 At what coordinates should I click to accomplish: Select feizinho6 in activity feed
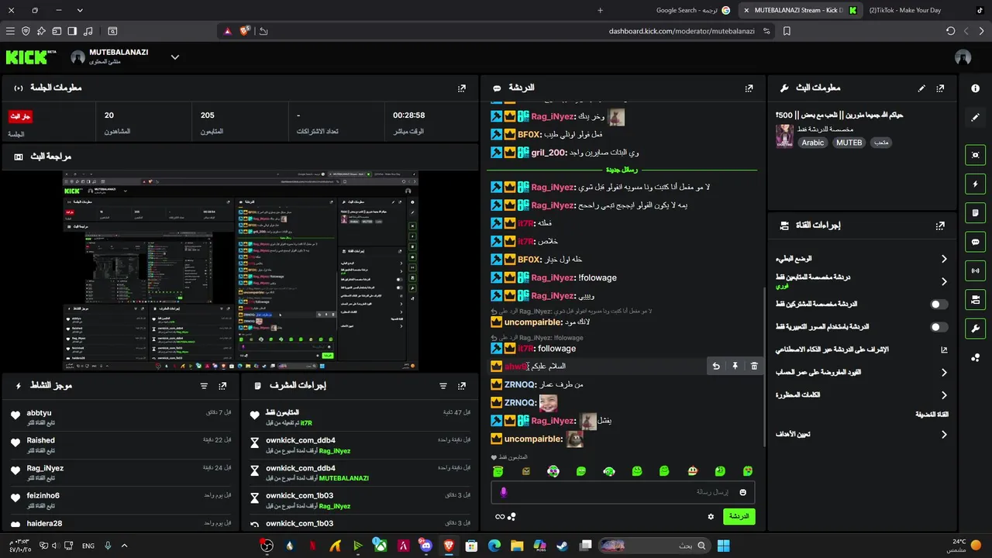coord(43,496)
